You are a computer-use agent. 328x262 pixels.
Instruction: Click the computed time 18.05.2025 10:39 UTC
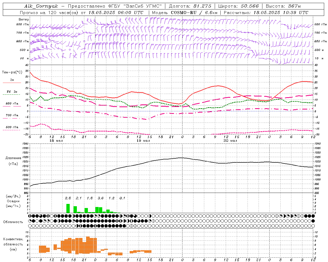[281, 13]
